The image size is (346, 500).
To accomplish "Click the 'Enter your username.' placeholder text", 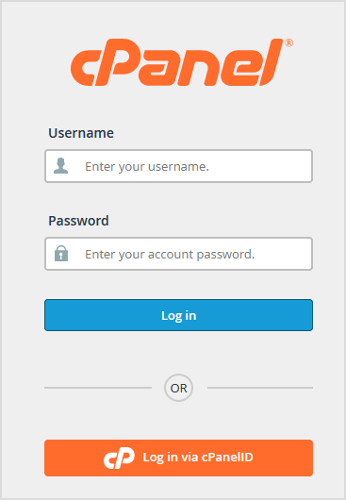I will coord(147,167).
